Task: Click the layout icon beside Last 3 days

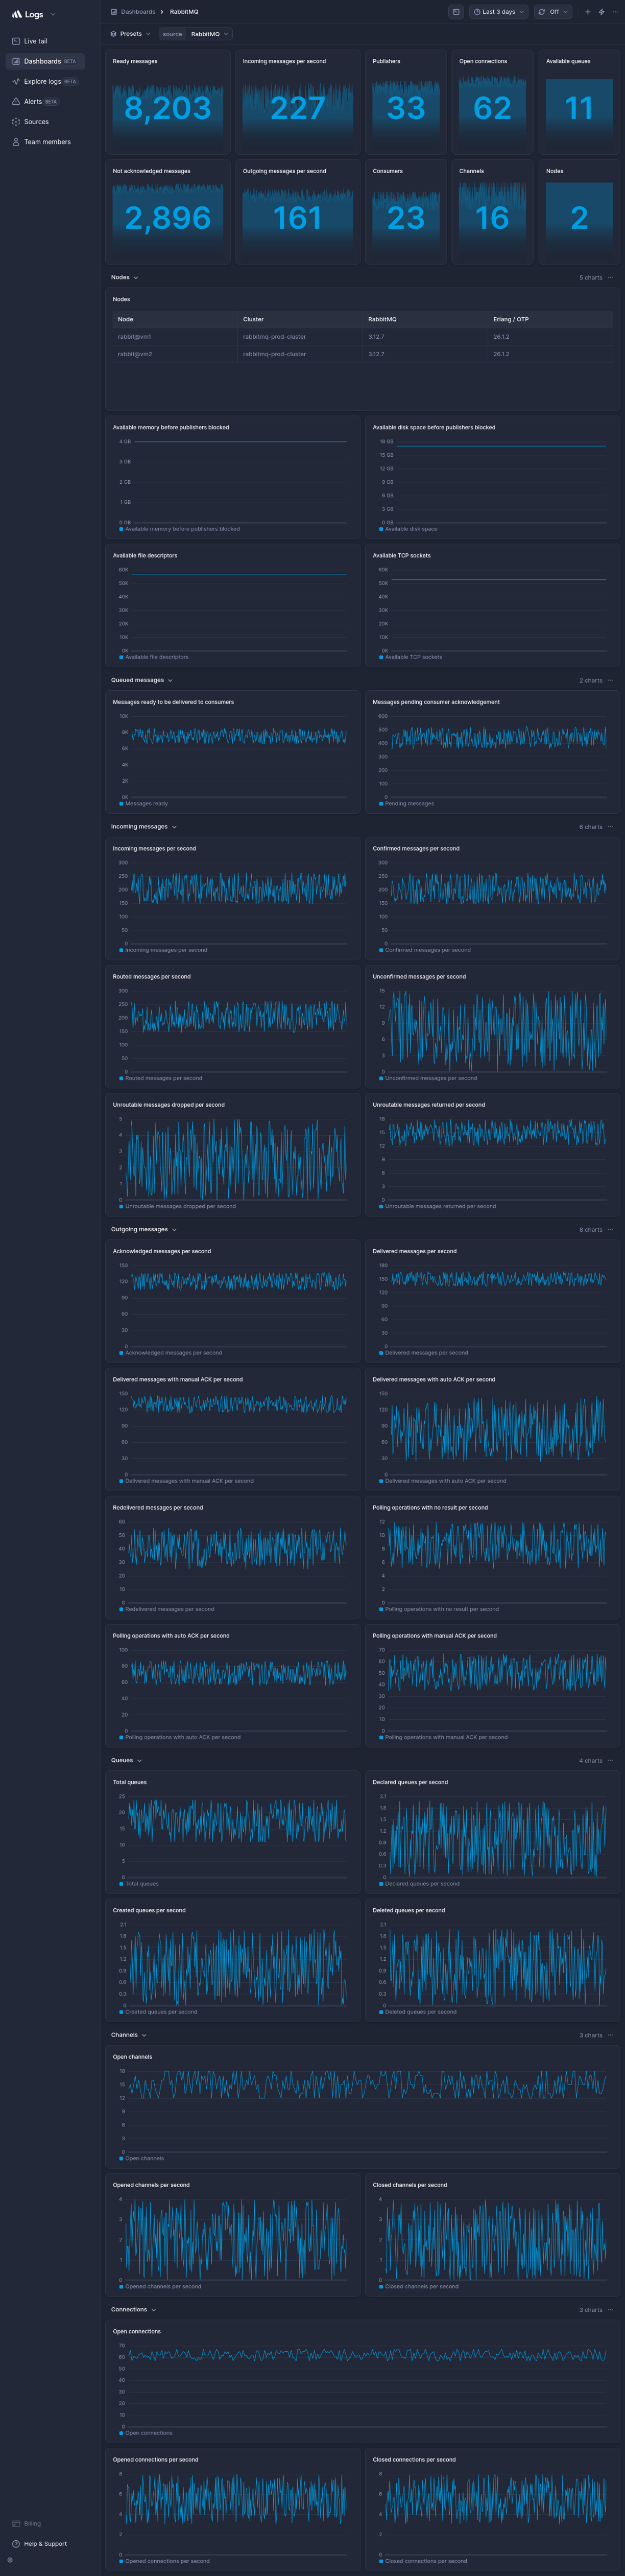Action: [x=456, y=12]
